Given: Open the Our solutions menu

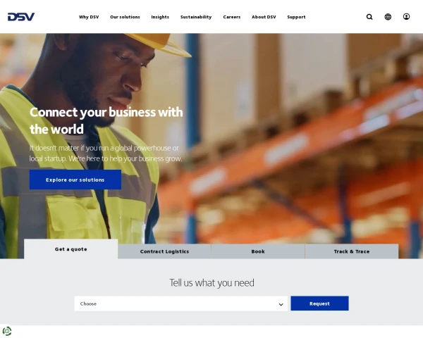Looking at the screenshot, I should point(125,17).
